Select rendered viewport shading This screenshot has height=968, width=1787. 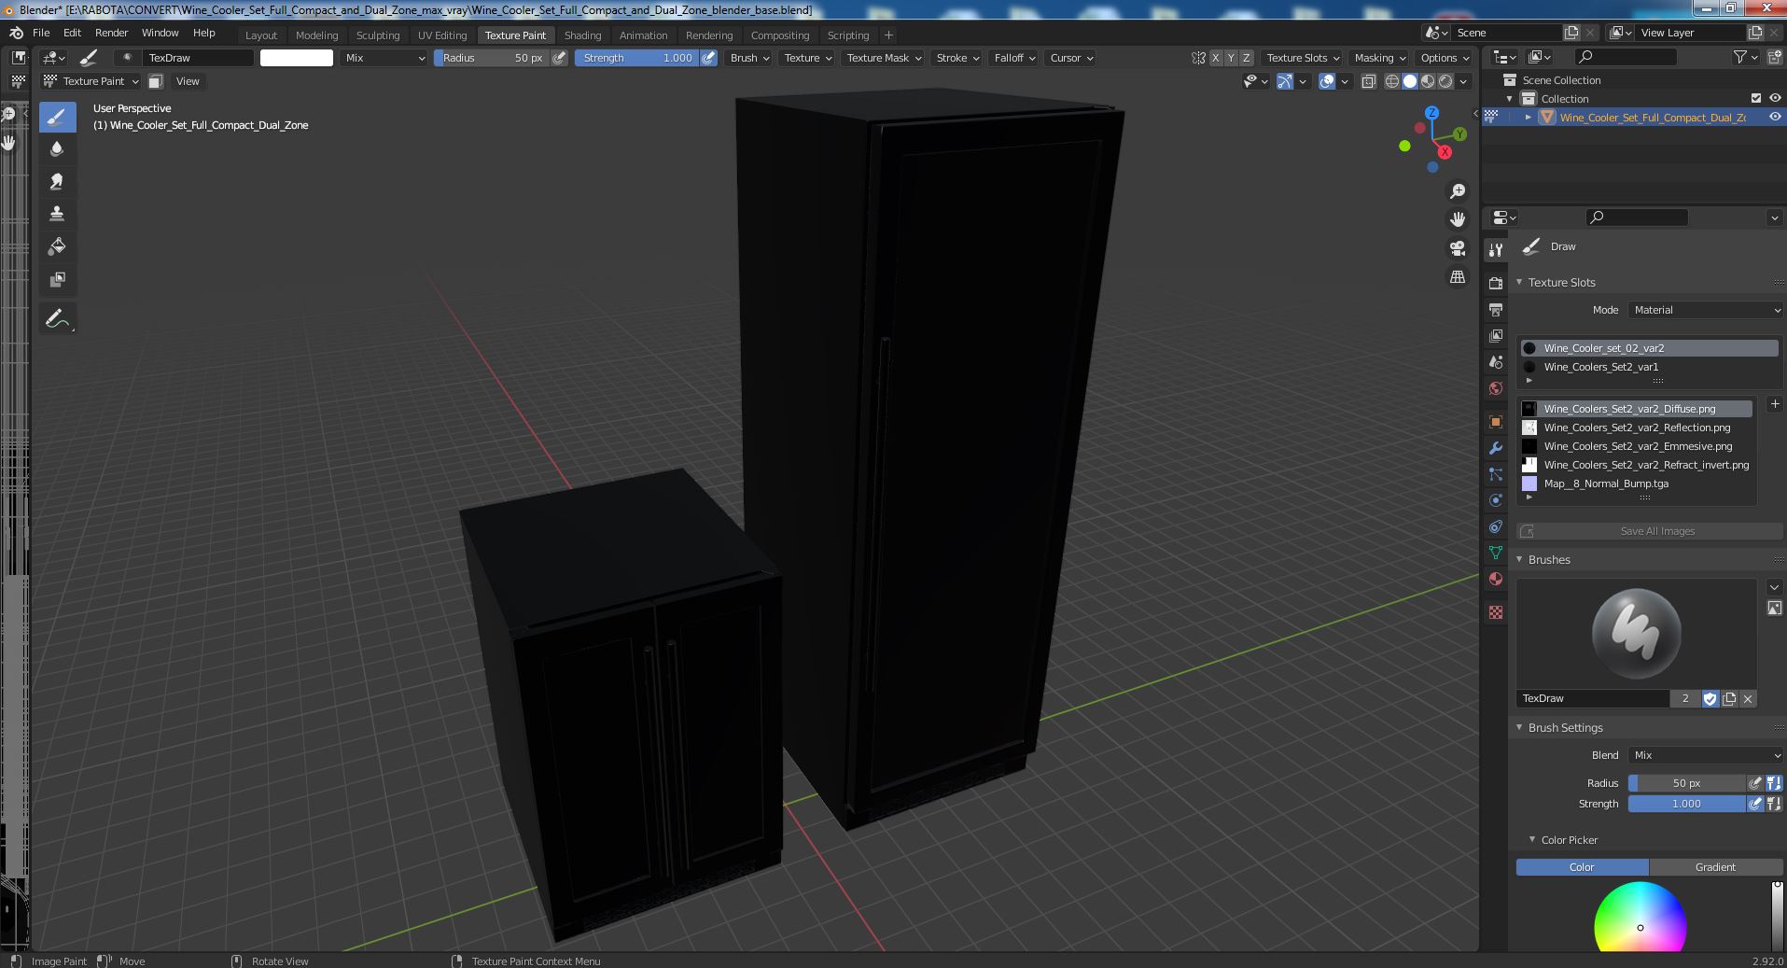pos(1445,81)
